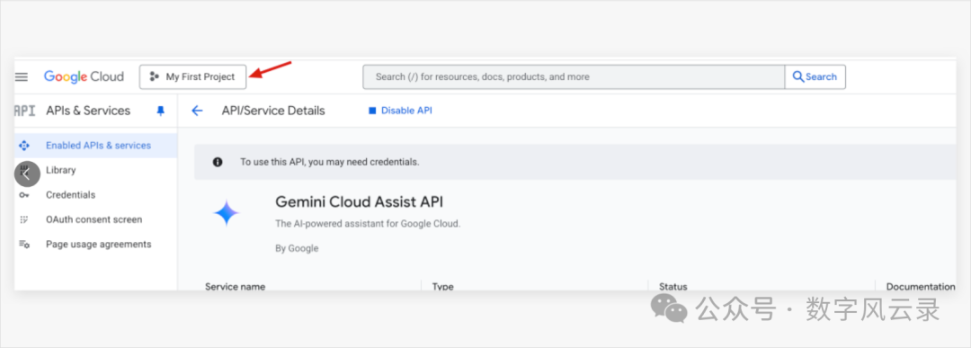Click the Credentials key icon

pyautogui.click(x=24, y=195)
